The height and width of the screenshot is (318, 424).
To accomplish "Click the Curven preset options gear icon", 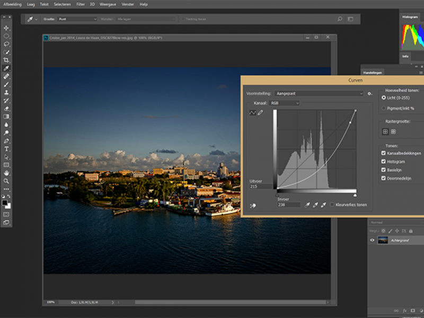I will click(x=369, y=93).
